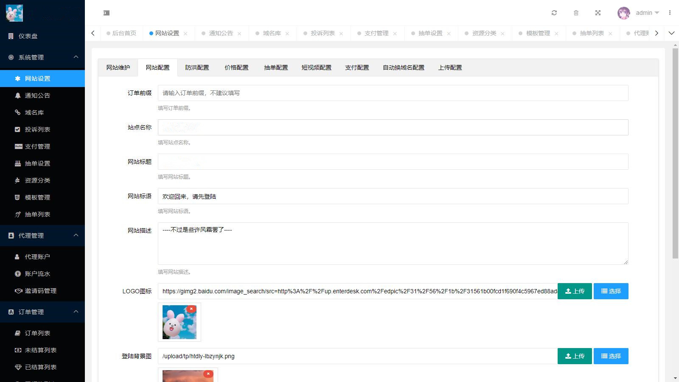679x382 pixels.
Task: Open 域名库 in the sidebar
Action: pos(42,112)
